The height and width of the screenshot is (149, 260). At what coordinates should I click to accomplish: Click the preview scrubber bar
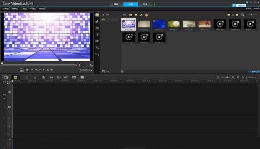click(39, 65)
